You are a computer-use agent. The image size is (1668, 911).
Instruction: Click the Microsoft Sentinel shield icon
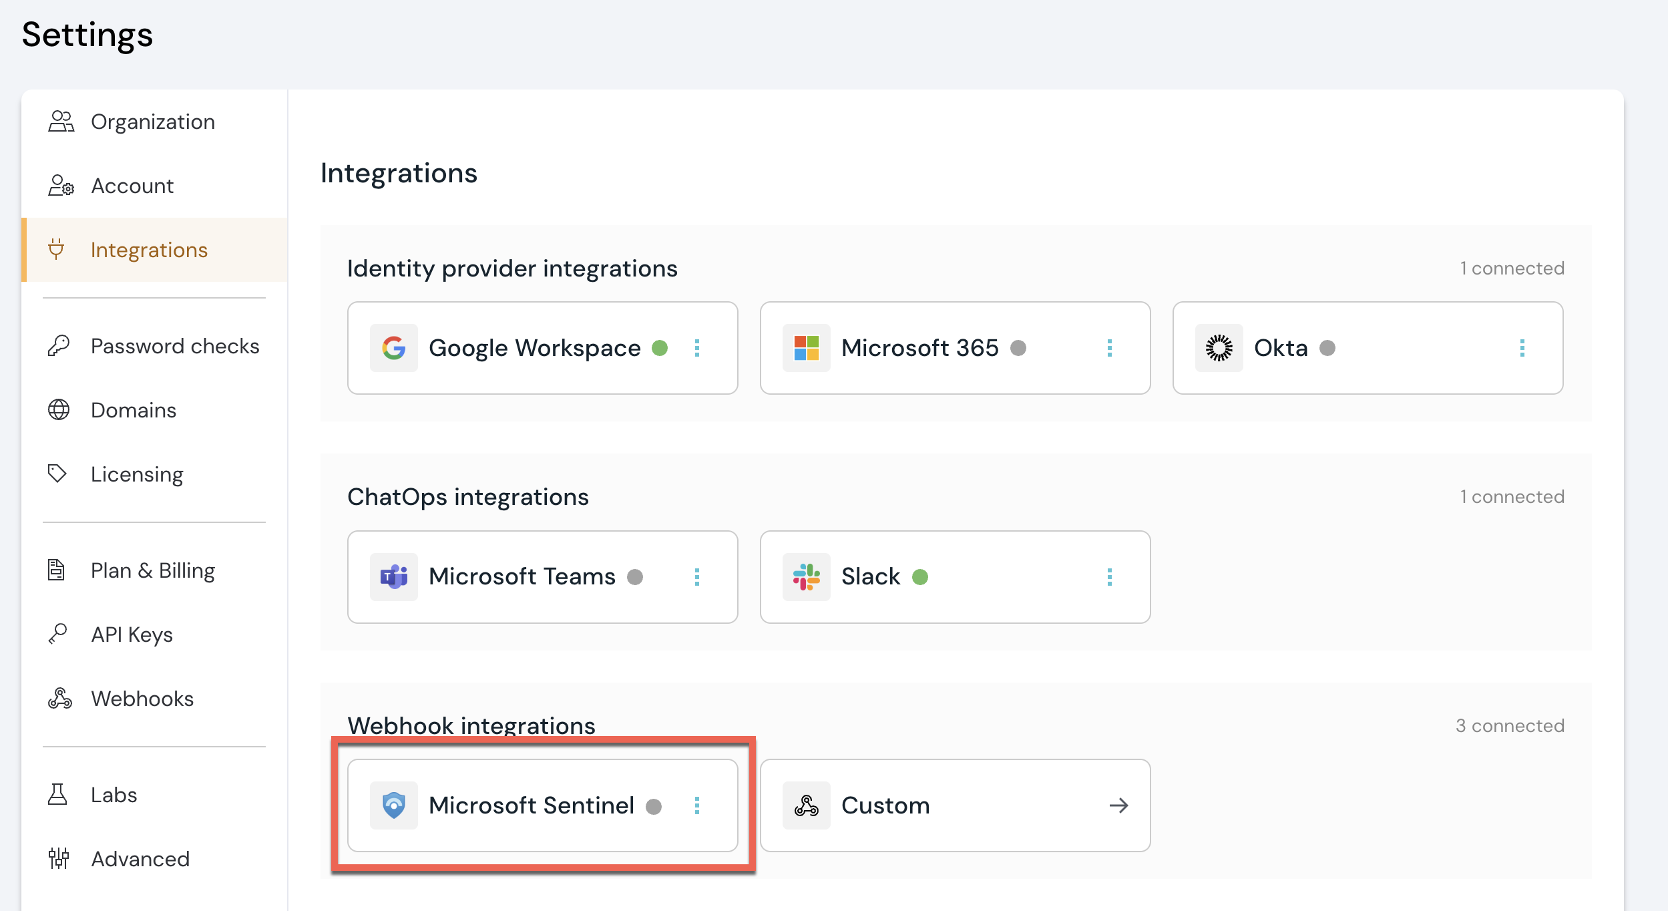click(394, 805)
